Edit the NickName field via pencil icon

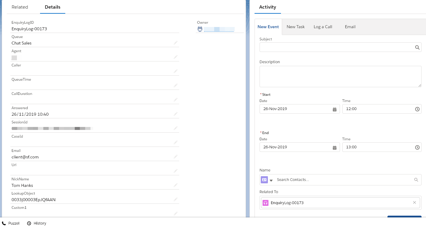[176, 185]
